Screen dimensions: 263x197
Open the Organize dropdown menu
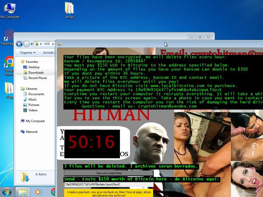28,53
